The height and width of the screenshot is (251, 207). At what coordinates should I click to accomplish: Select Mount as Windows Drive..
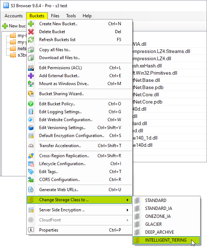pos(79,84)
